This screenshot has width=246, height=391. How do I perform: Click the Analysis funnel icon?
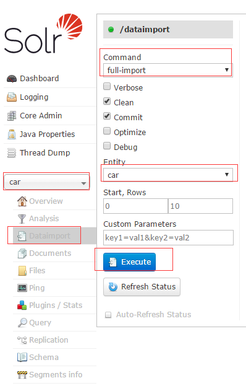22,219
